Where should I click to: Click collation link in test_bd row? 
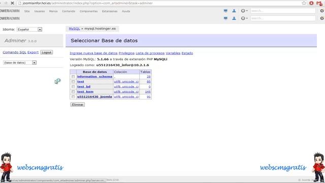click(126, 86)
